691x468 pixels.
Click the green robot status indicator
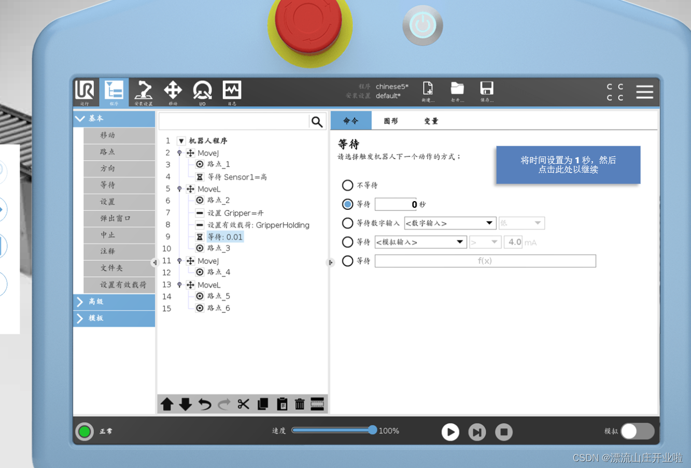pos(84,431)
